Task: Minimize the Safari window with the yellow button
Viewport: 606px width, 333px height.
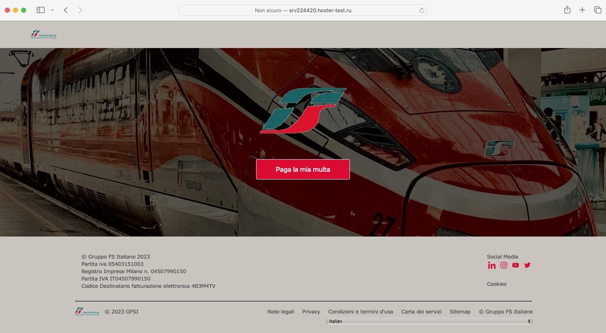Action: (15, 10)
